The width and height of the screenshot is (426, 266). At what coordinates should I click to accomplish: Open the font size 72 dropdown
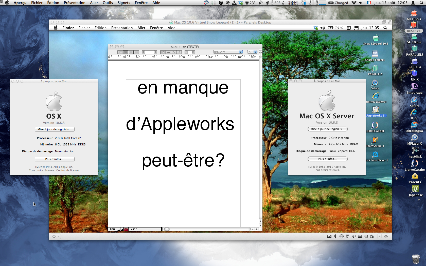click(252, 52)
